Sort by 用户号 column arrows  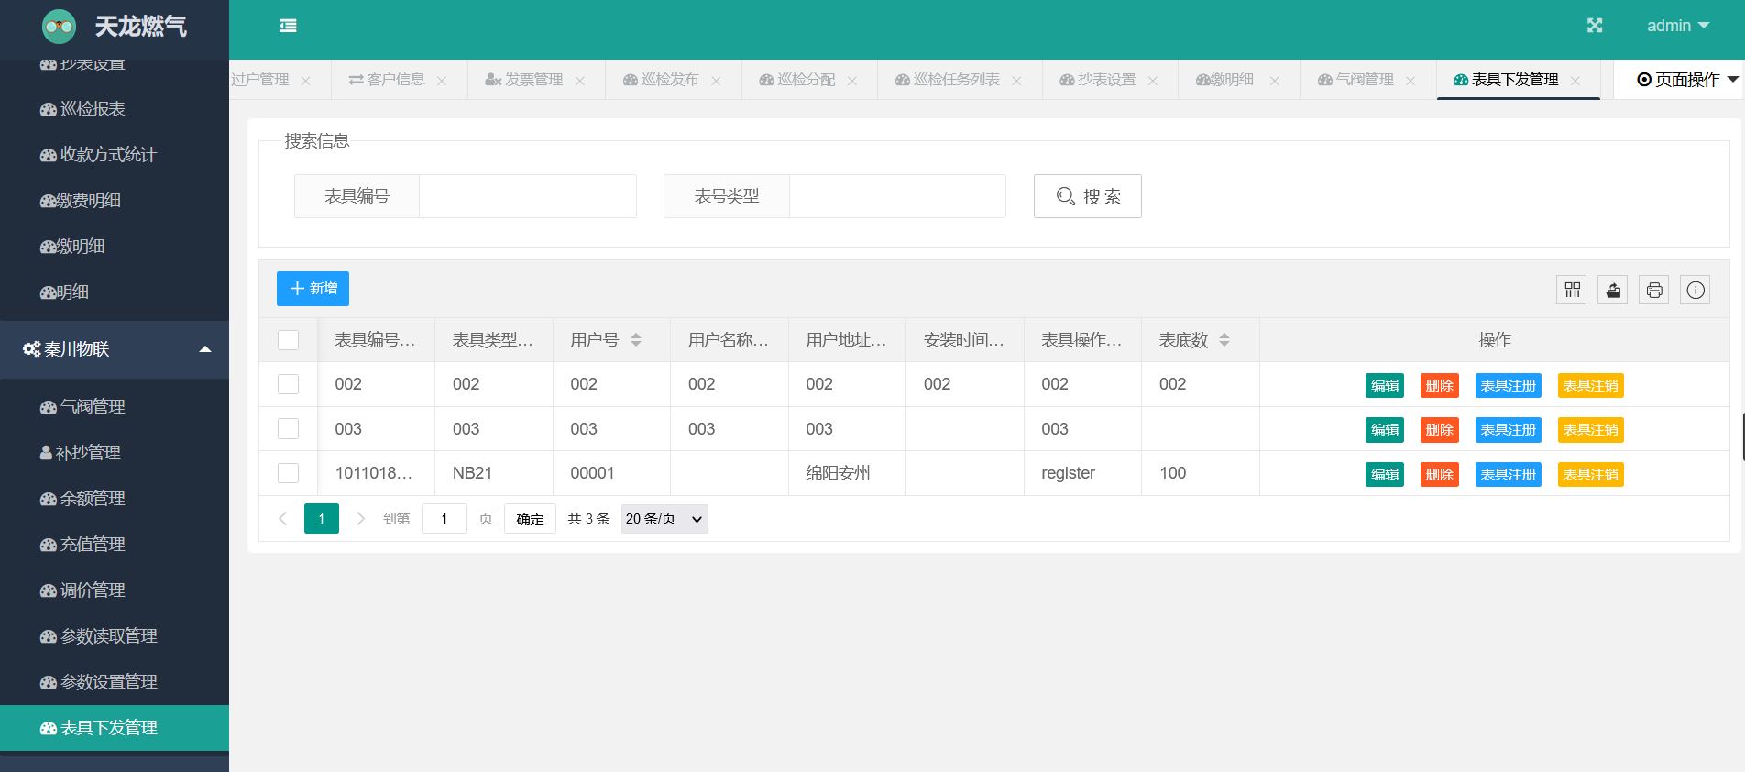[x=636, y=340]
